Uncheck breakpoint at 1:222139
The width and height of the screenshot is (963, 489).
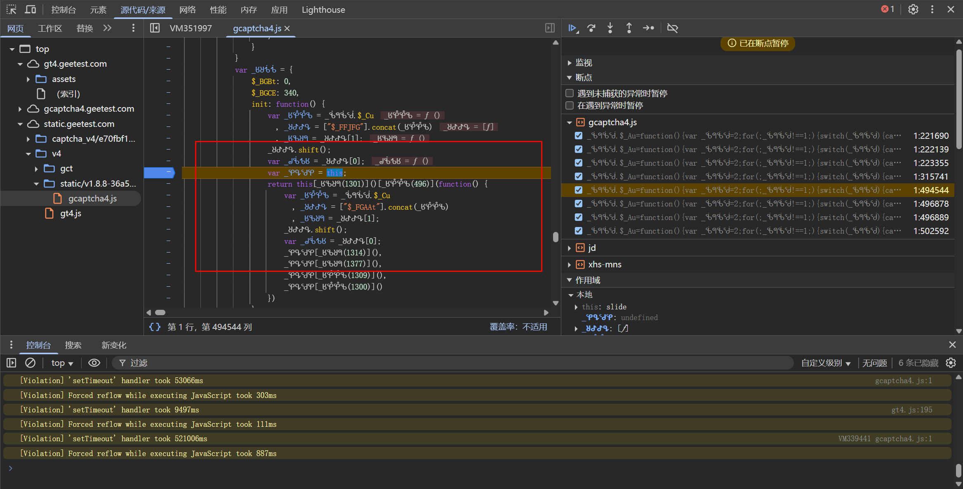(578, 149)
